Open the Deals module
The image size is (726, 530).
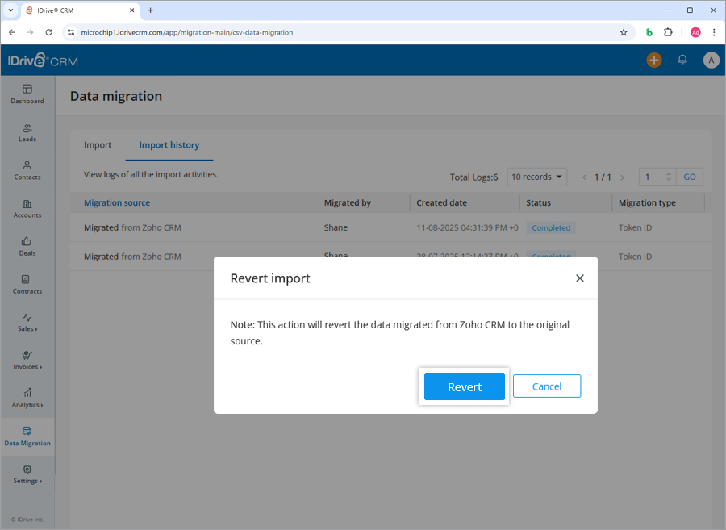(x=27, y=248)
